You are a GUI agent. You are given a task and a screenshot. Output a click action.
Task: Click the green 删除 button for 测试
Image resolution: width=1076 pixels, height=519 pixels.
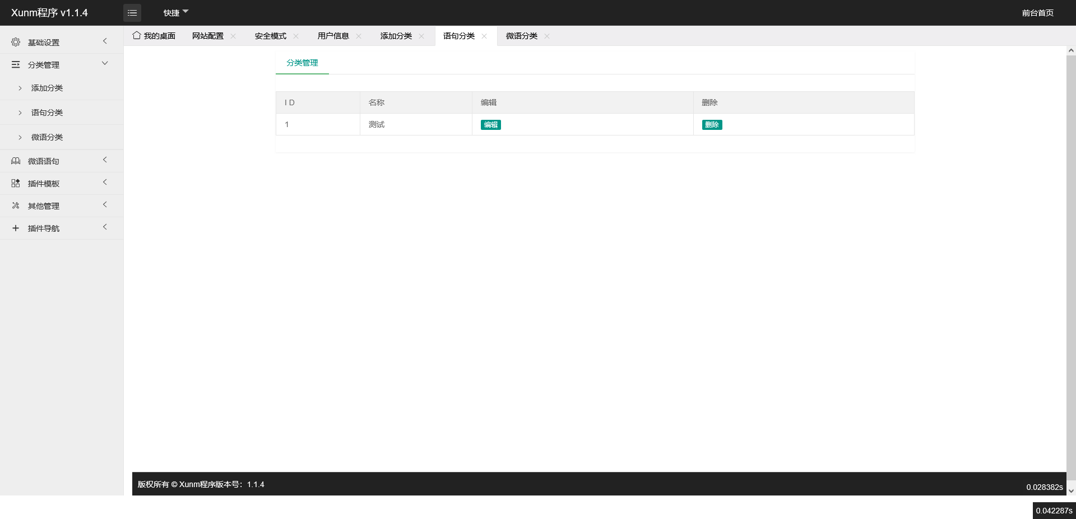[712, 125]
